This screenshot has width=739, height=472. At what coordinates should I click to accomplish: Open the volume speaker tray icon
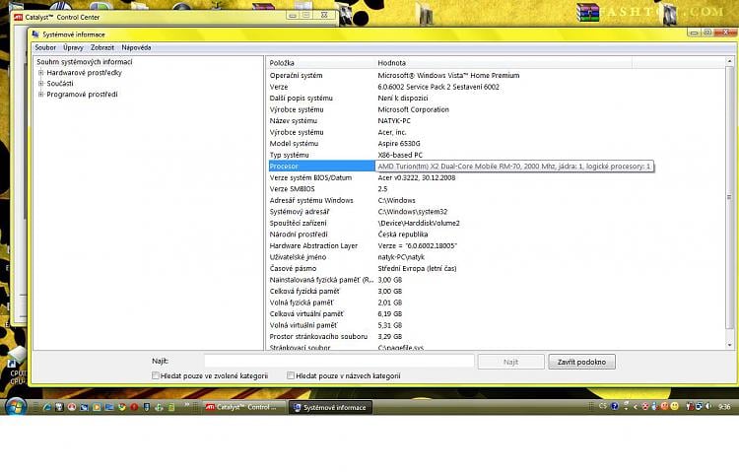click(x=708, y=406)
